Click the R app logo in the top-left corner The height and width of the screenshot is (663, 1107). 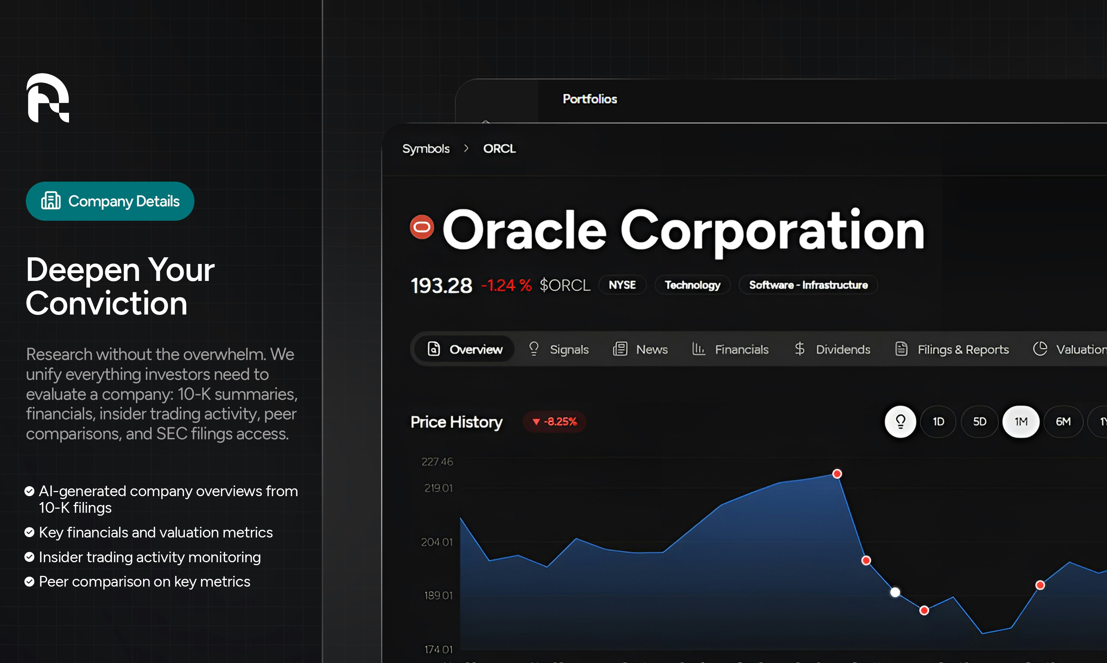click(x=48, y=97)
